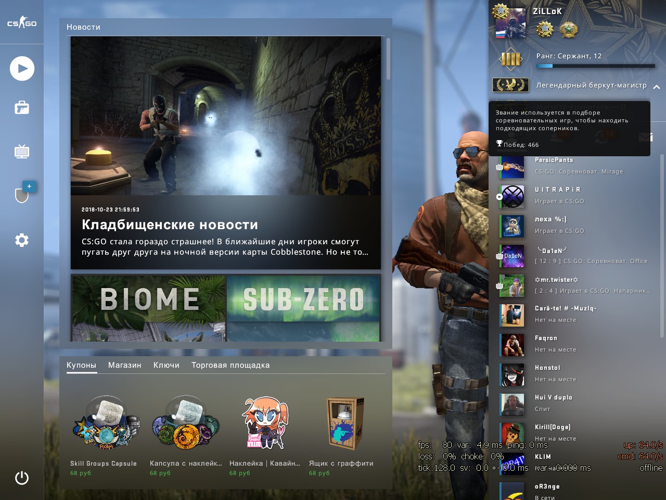Screen dimensions: 666x500
Task: Click the Легендарный беркут-магистр label
Action: (x=592, y=85)
